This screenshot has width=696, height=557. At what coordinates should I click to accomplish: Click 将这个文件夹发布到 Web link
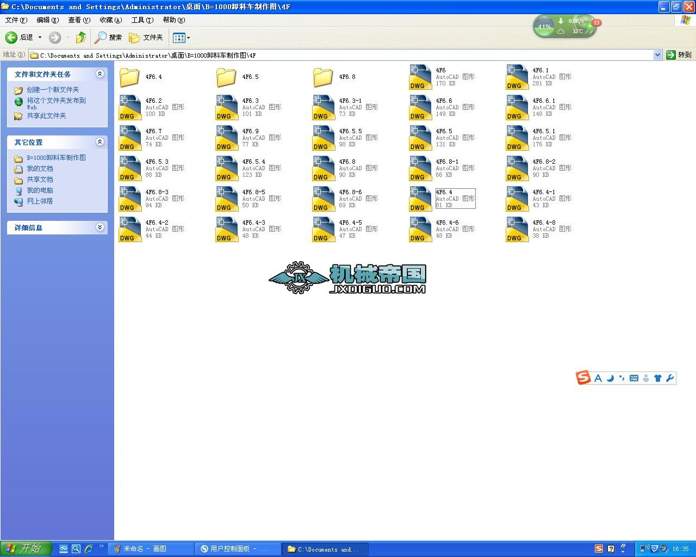pyautogui.click(x=56, y=103)
